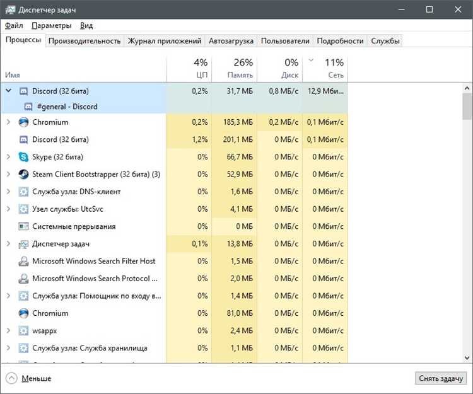Select the 0,1% CPU cell of Диспетчер задач
Screen dimensions: 473x394
189,243
